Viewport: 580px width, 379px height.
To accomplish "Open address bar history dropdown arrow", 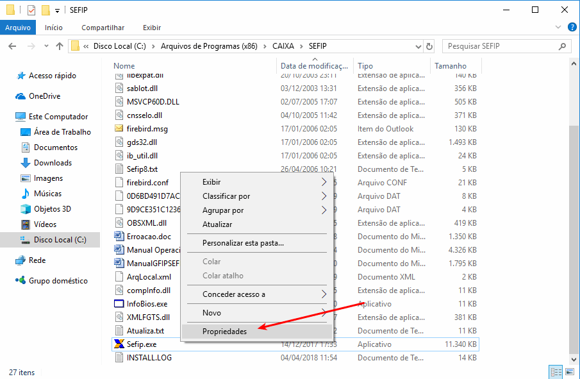I will [x=418, y=46].
